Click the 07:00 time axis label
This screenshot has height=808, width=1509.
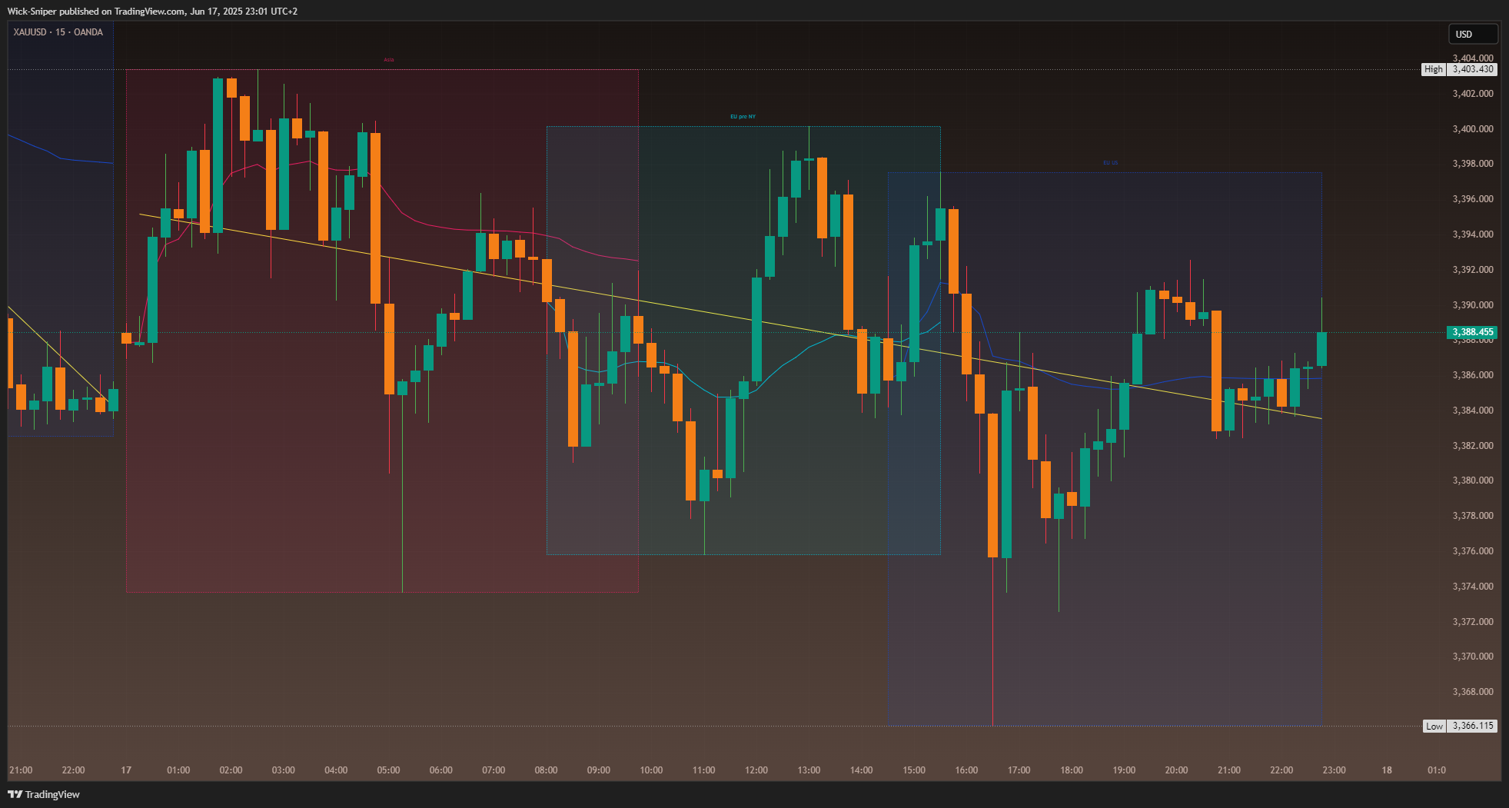[494, 770]
